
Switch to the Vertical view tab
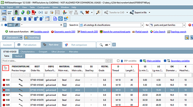pos(19,56)
